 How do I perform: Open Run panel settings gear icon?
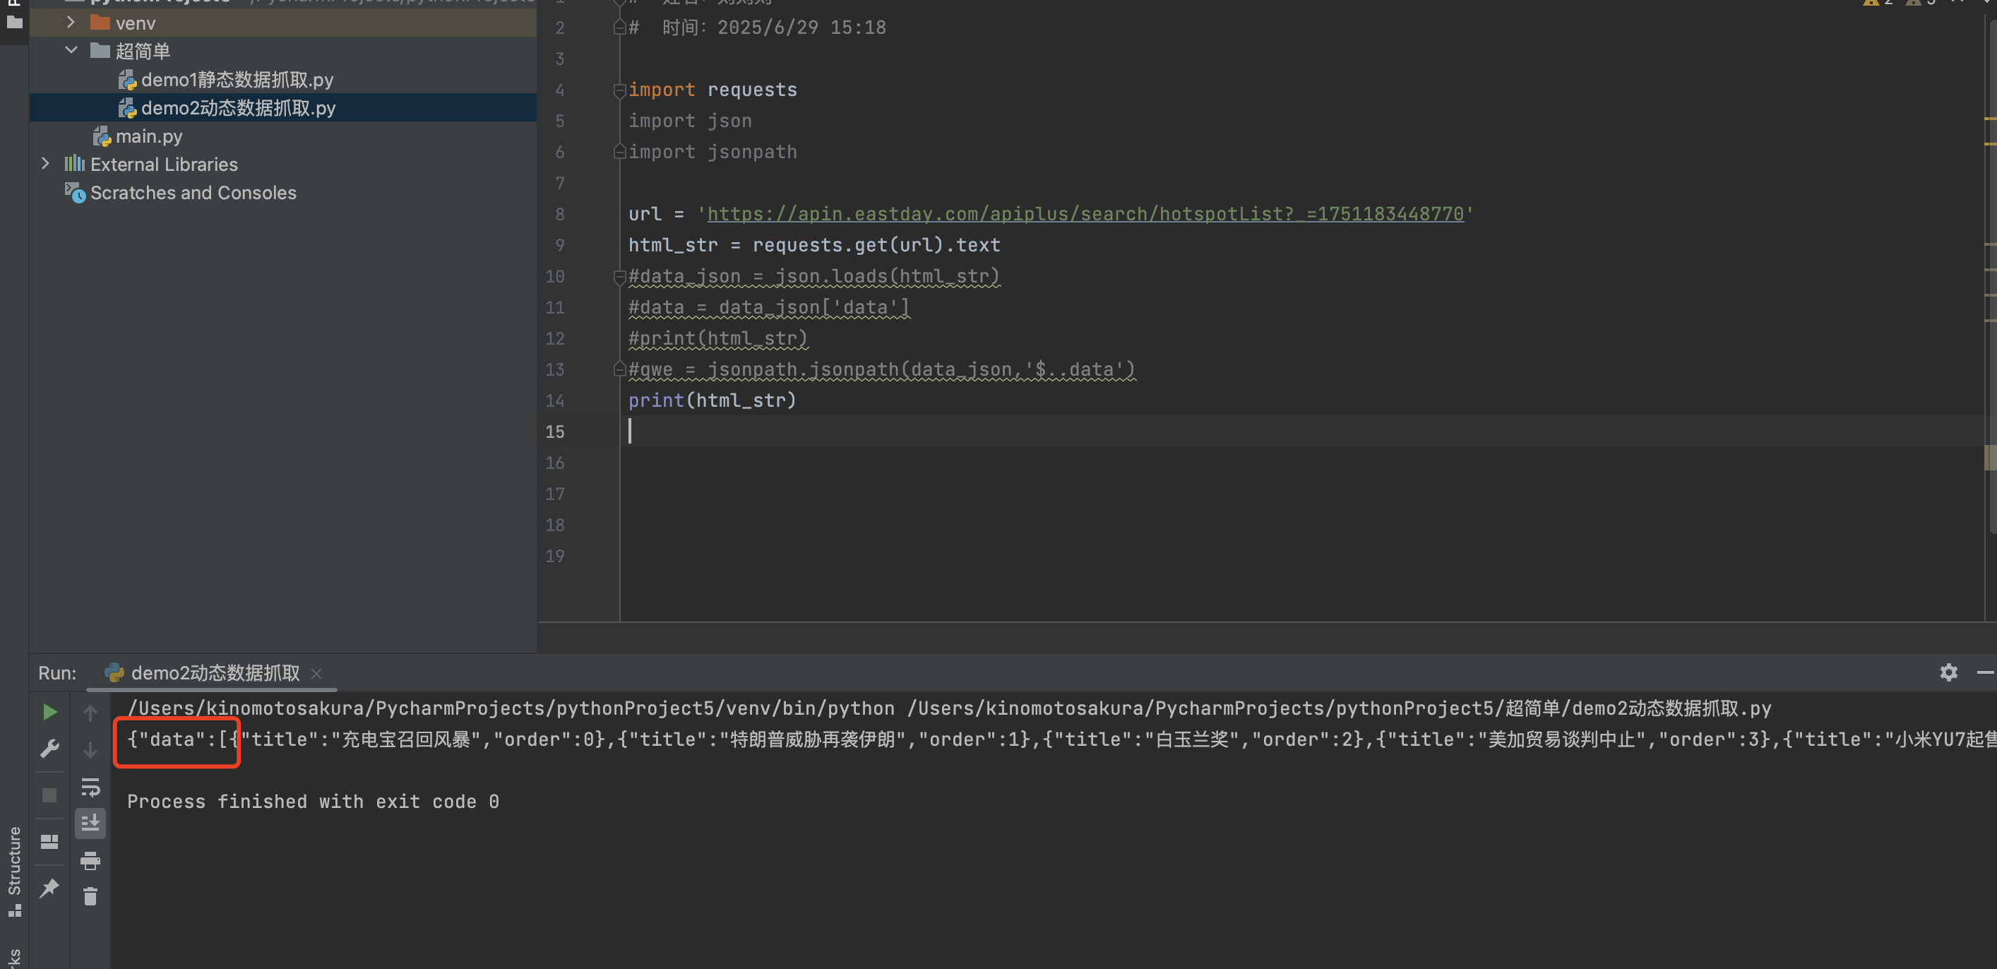[1948, 672]
